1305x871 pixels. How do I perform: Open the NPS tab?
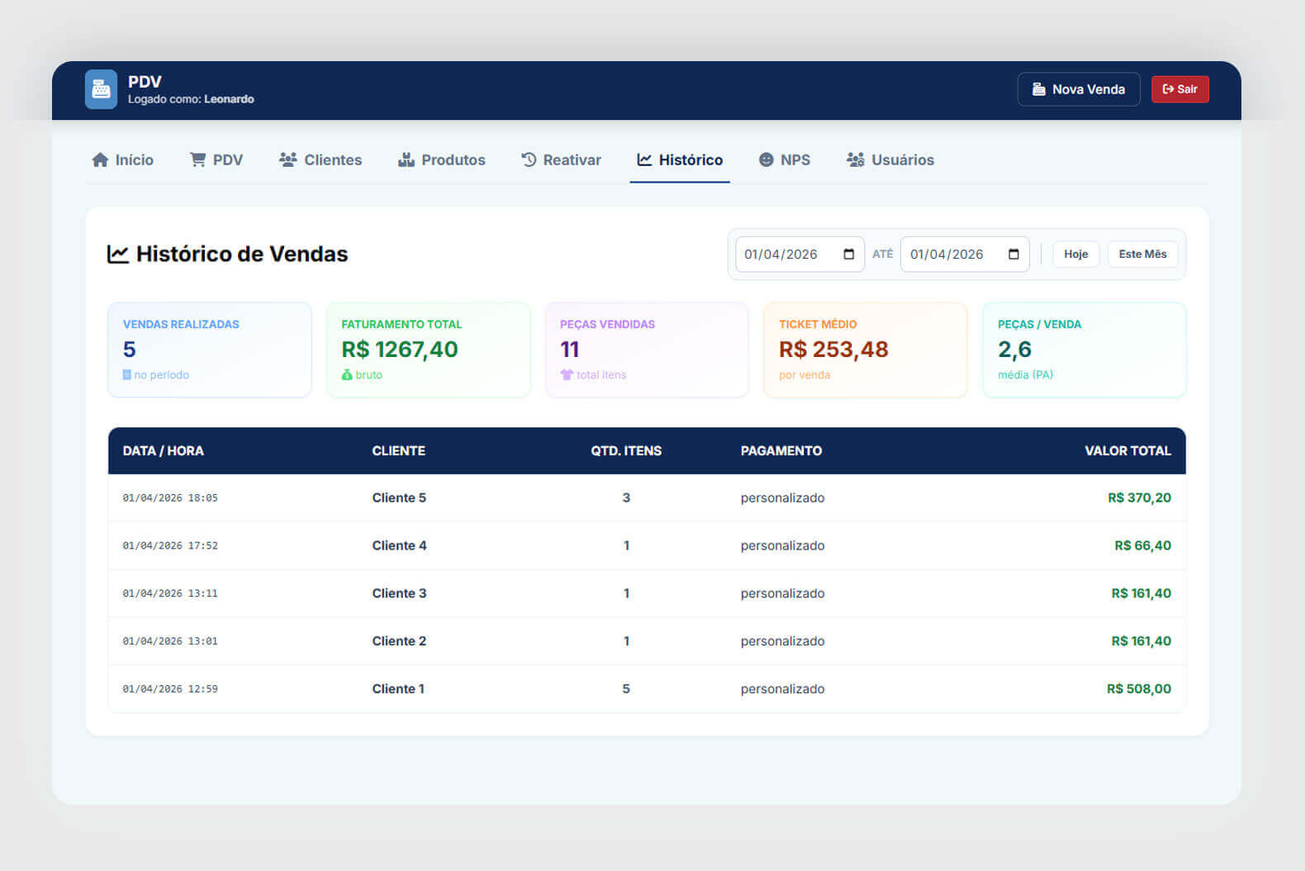click(x=785, y=159)
